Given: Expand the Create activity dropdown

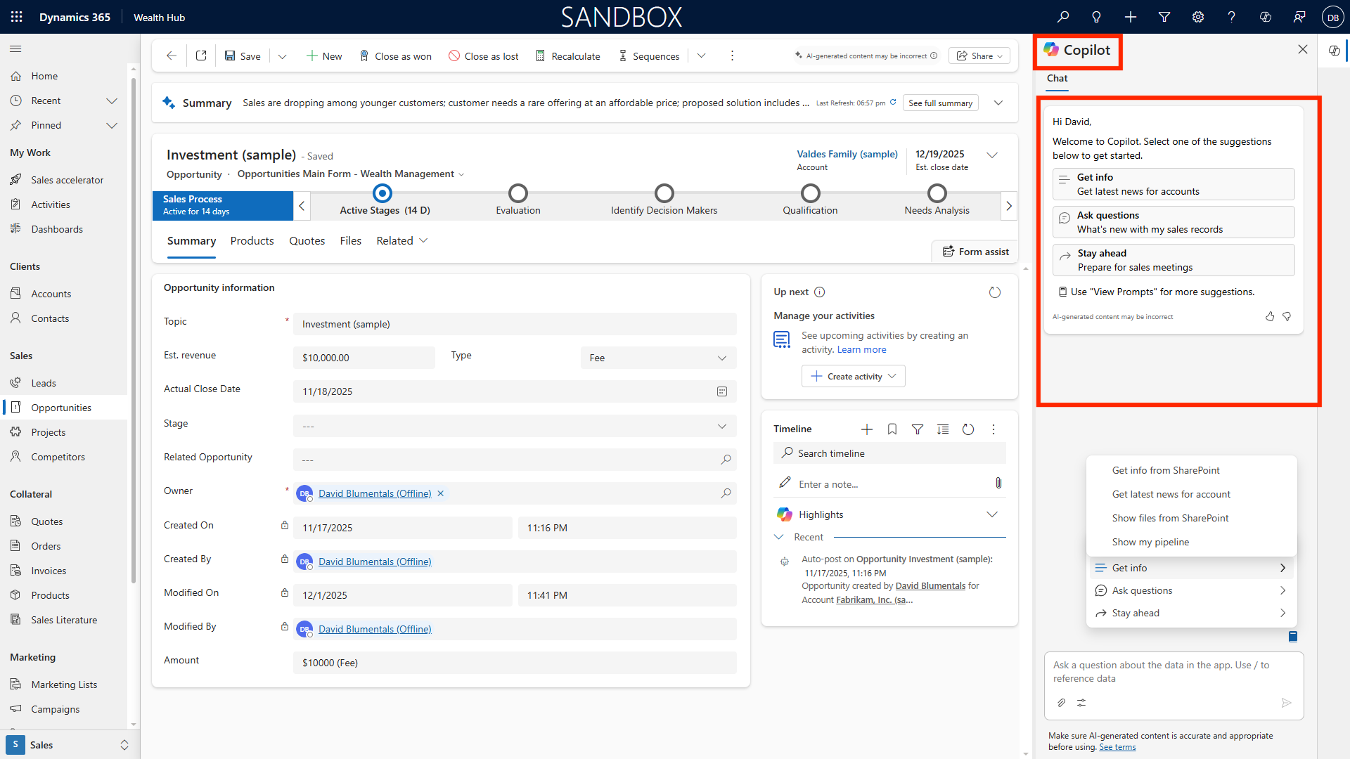Looking at the screenshot, I should coord(892,377).
